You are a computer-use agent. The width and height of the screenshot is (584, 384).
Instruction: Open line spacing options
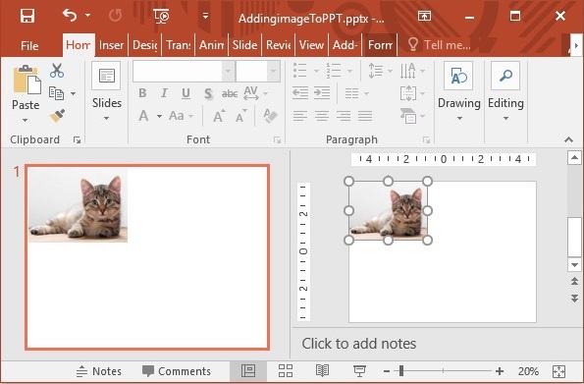(x=380, y=71)
